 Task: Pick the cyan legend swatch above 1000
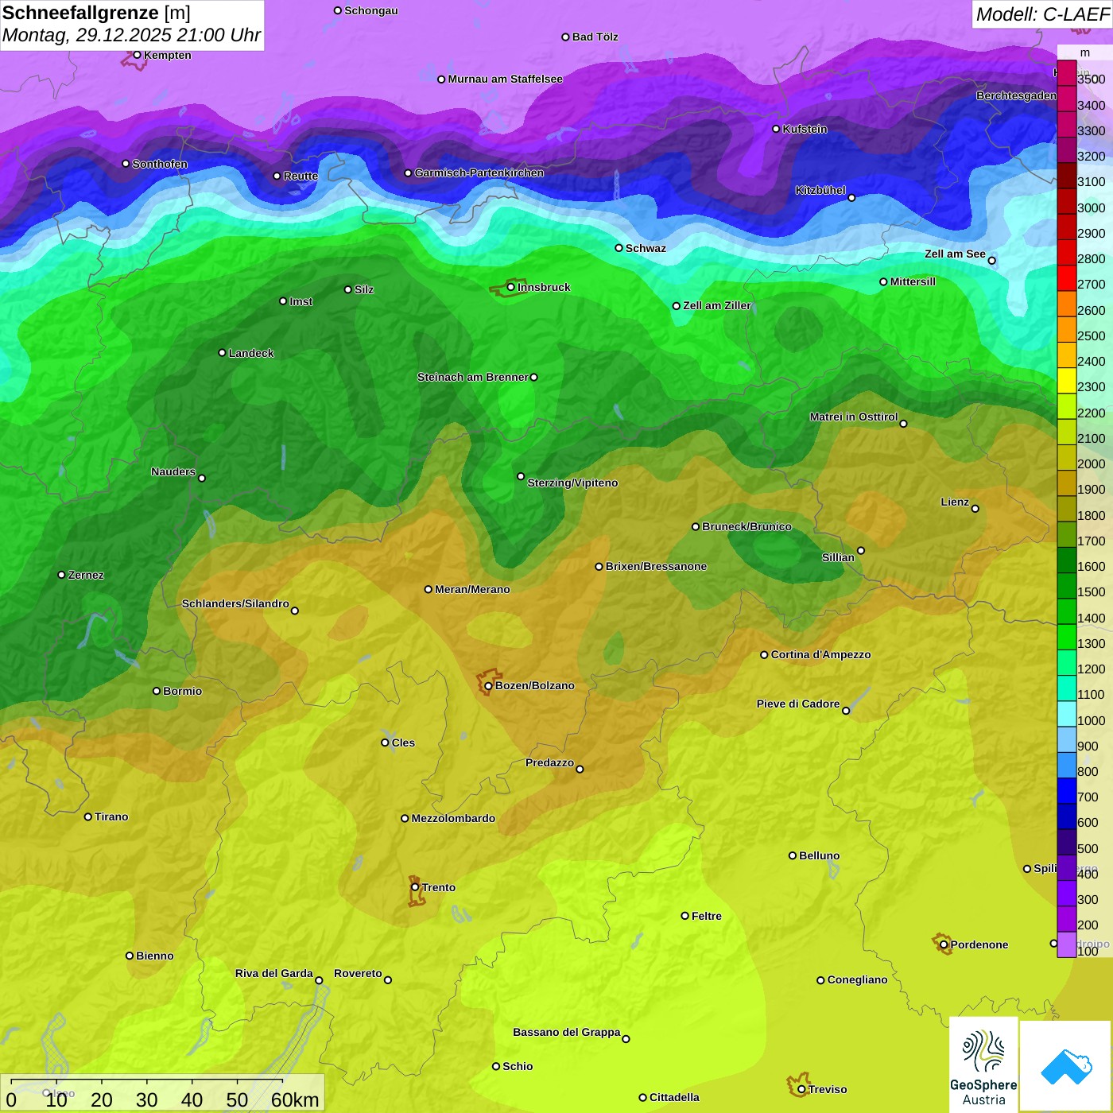1066,714
